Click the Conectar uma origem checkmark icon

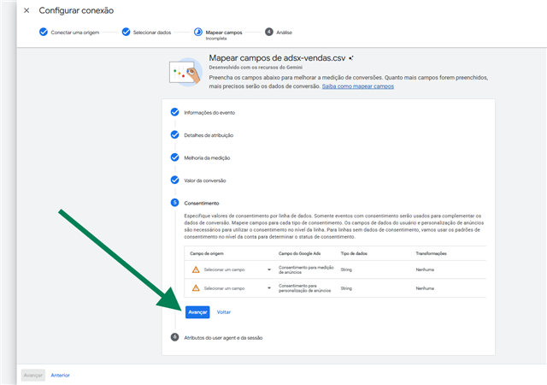(44, 33)
